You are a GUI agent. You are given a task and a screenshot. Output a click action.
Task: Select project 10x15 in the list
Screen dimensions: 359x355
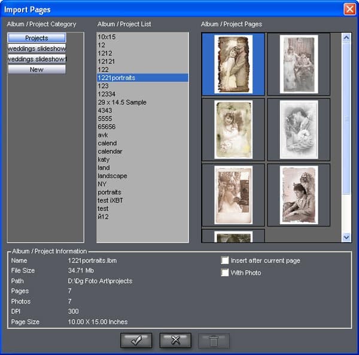tap(142, 37)
